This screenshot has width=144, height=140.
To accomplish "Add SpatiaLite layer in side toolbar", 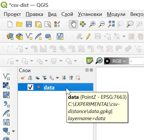I will [6, 113].
